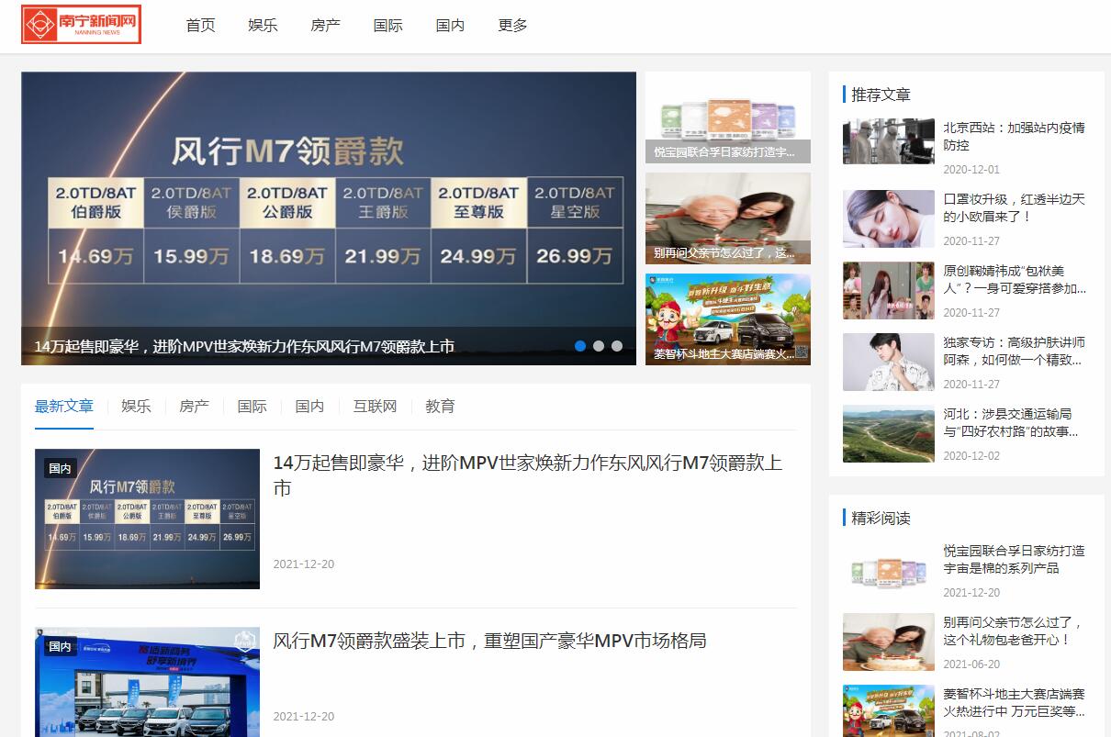The height and width of the screenshot is (737, 1111).
Task: Switch to the 教育 article tab
Action: (x=440, y=406)
